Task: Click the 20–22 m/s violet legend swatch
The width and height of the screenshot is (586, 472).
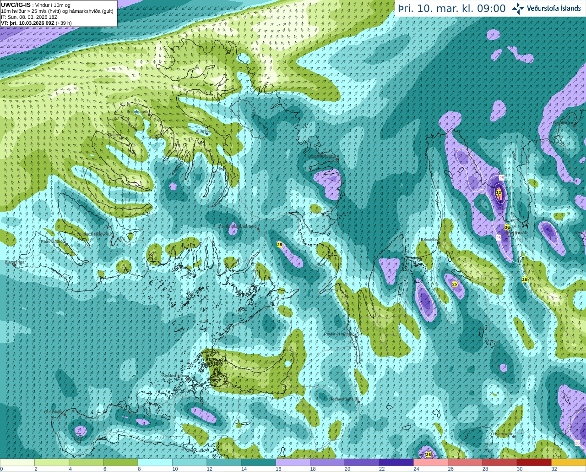Action: [362, 462]
